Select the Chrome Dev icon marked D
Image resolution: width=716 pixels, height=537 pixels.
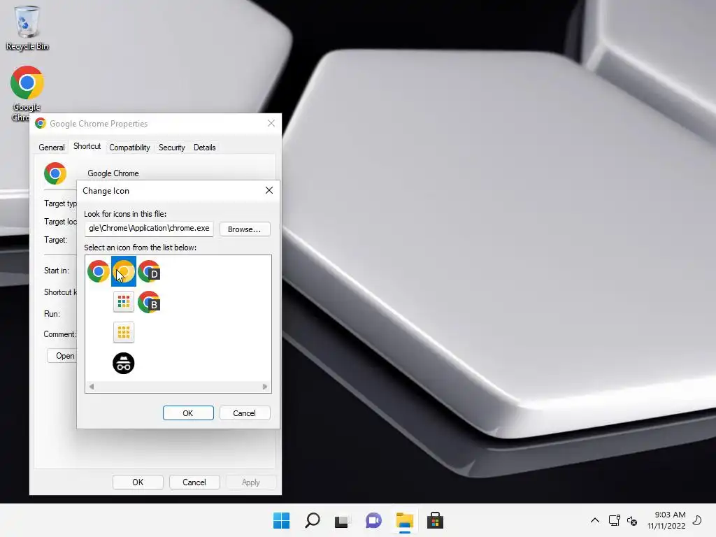(x=149, y=272)
